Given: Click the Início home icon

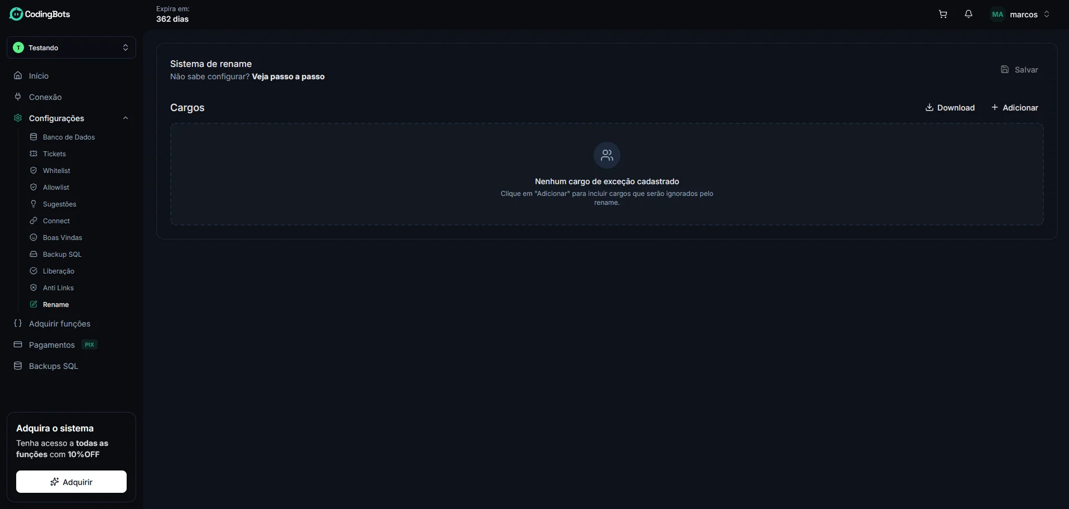Looking at the screenshot, I should click(18, 75).
